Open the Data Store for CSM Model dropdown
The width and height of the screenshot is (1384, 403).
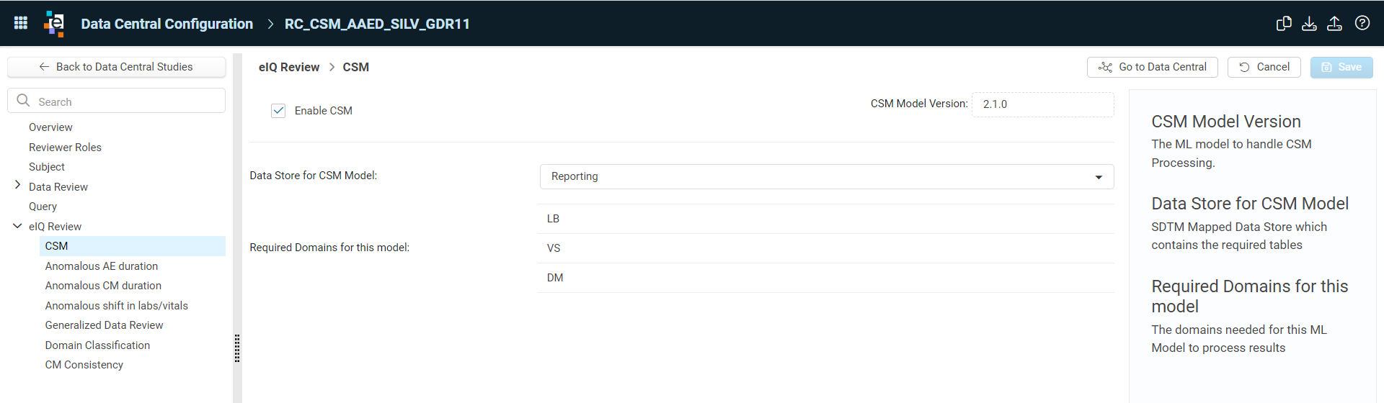pyautogui.click(x=827, y=176)
